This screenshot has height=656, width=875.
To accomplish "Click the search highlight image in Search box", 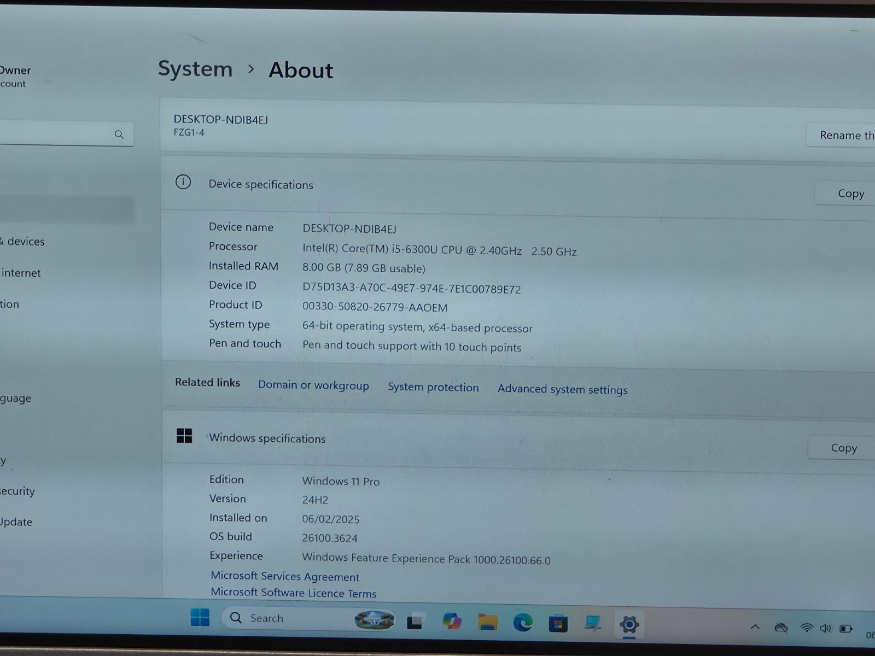I will 375,620.
